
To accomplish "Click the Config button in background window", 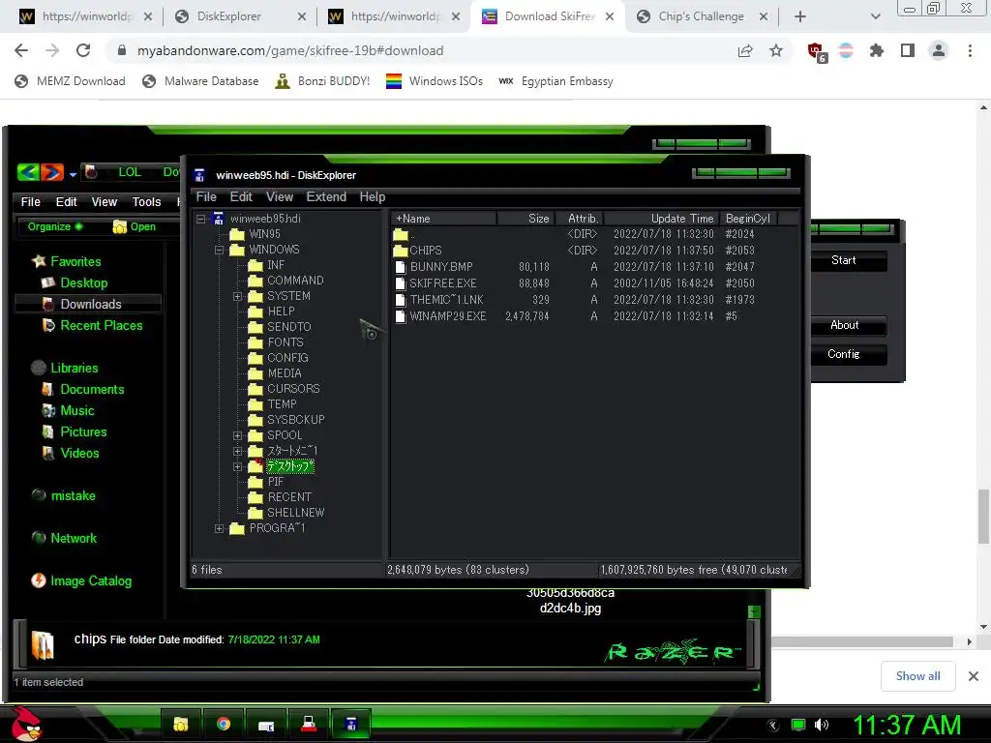I will tap(844, 354).
